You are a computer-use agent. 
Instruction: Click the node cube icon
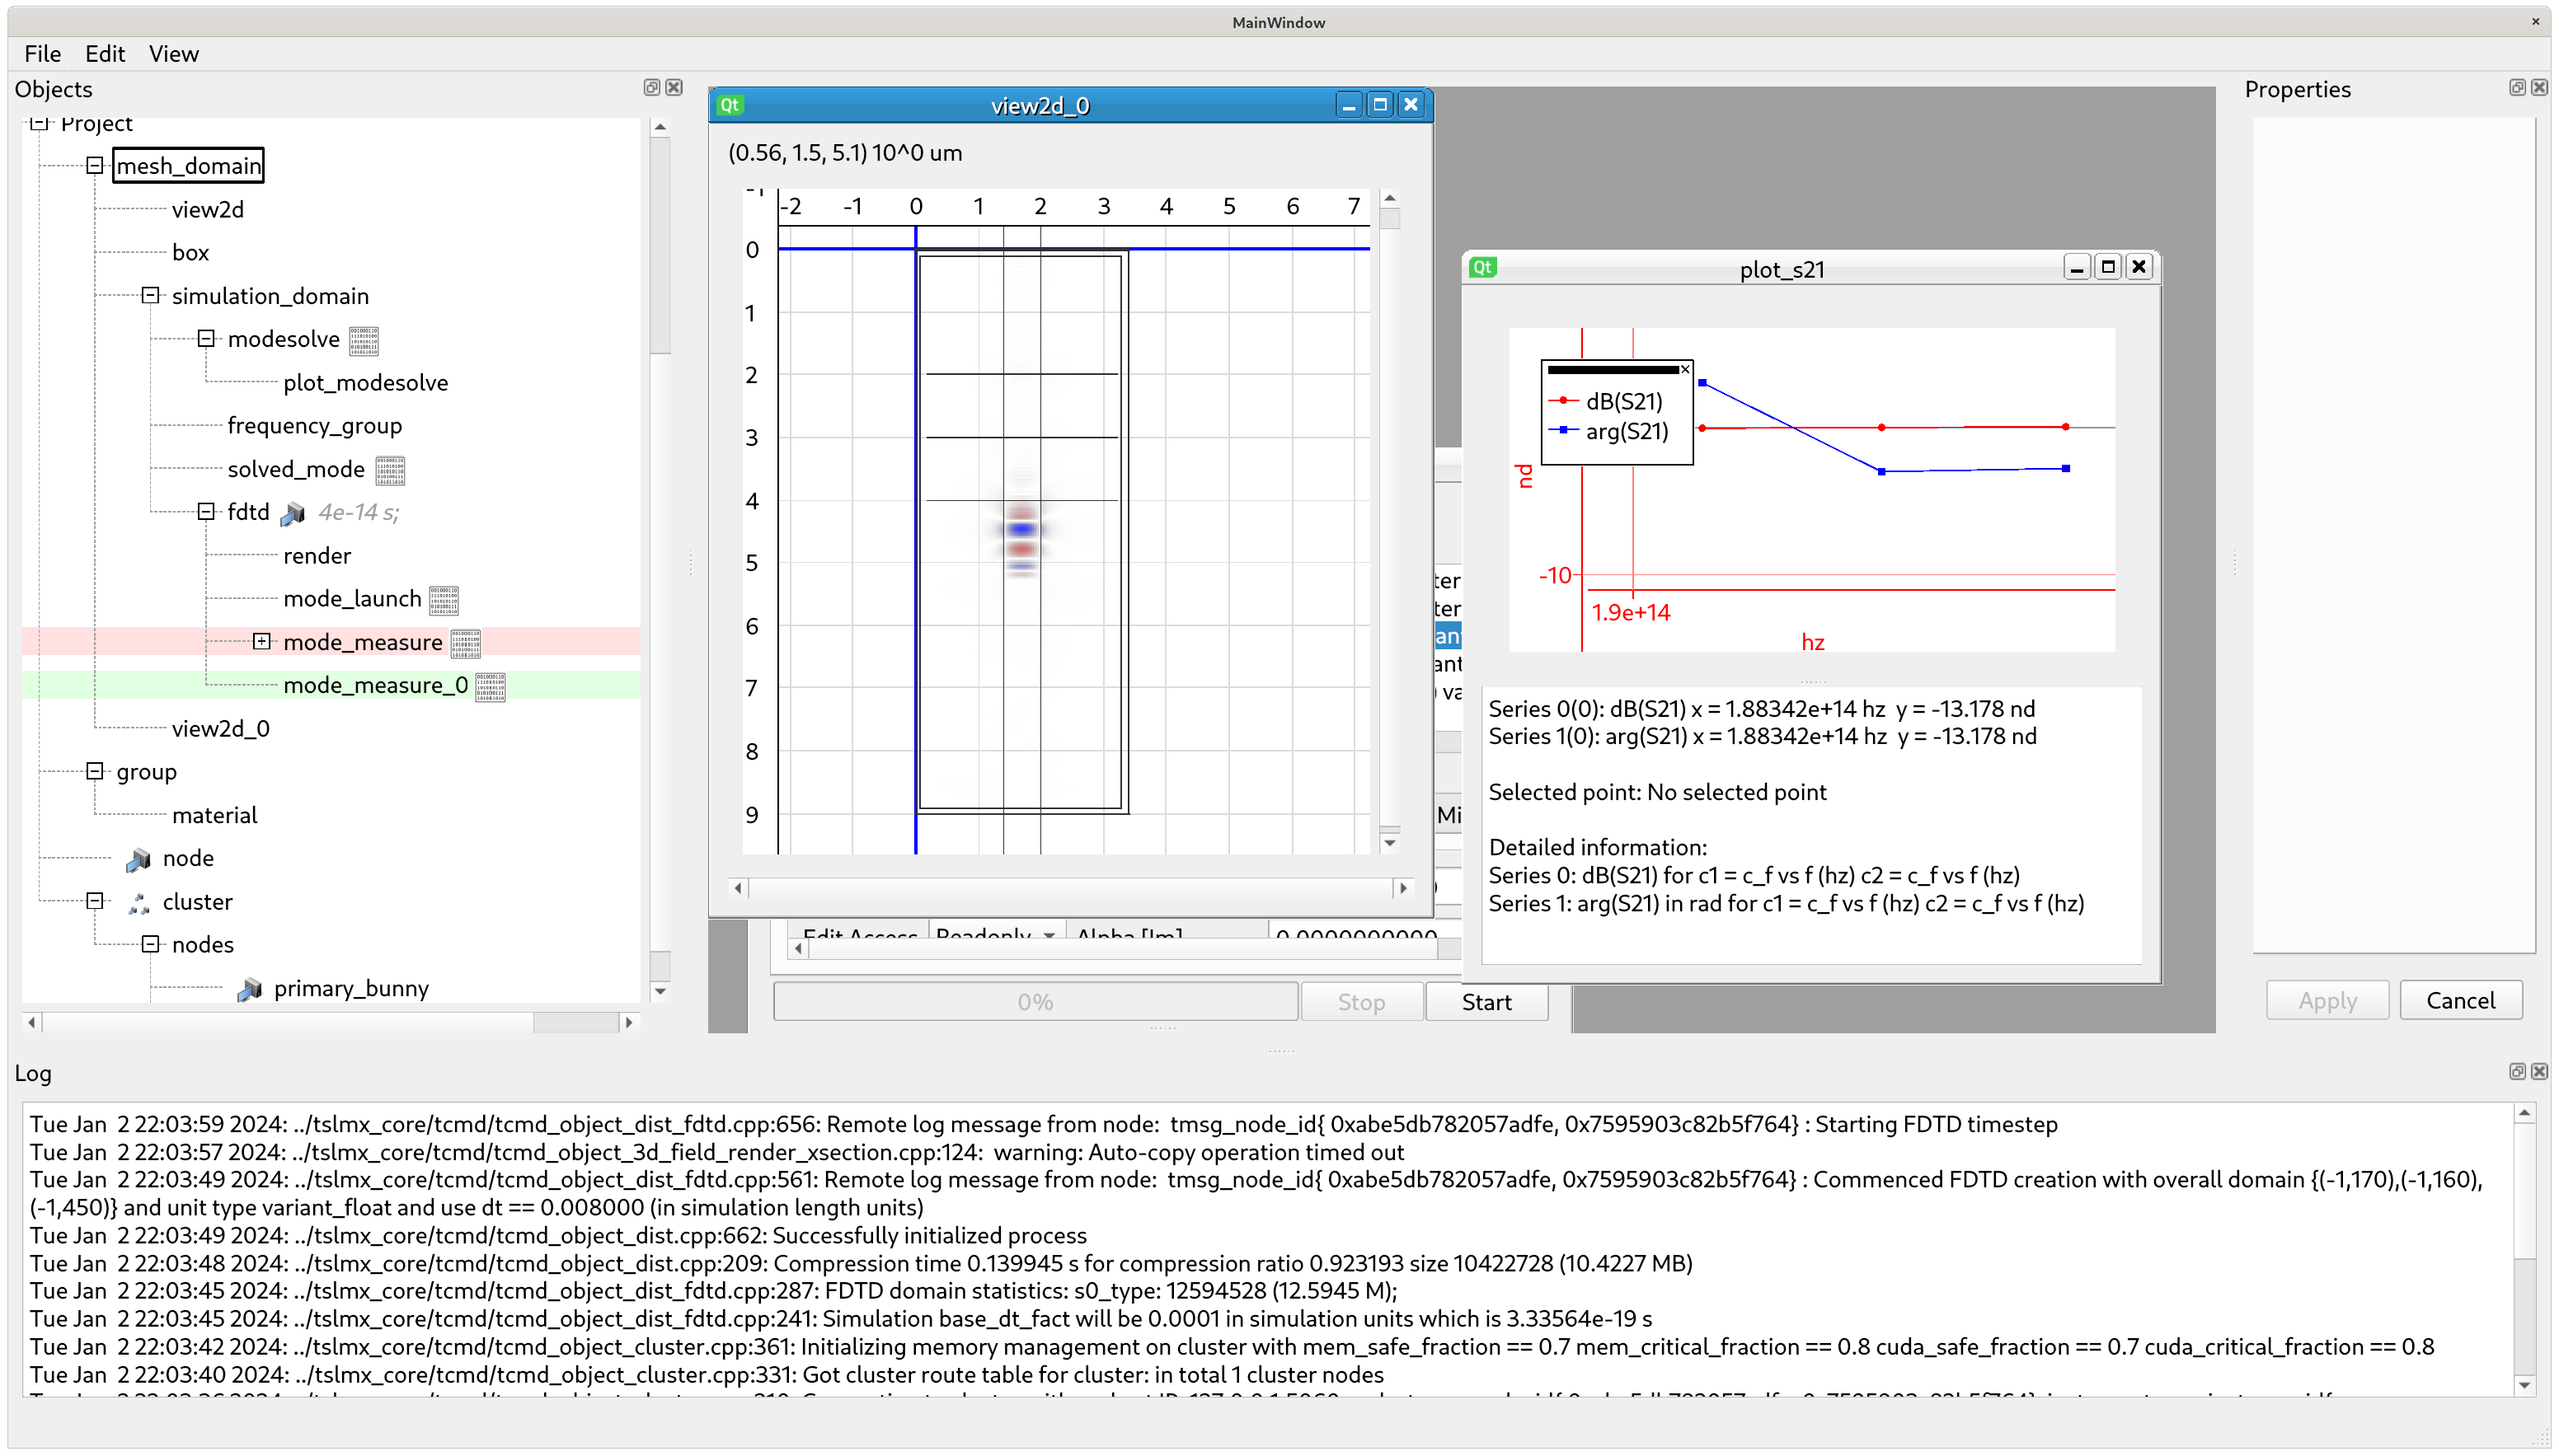click(139, 859)
